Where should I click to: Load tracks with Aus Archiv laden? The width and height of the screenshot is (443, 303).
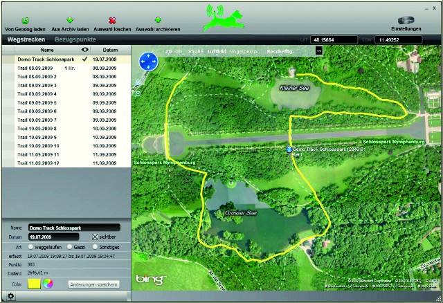pyautogui.click(x=70, y=20)
